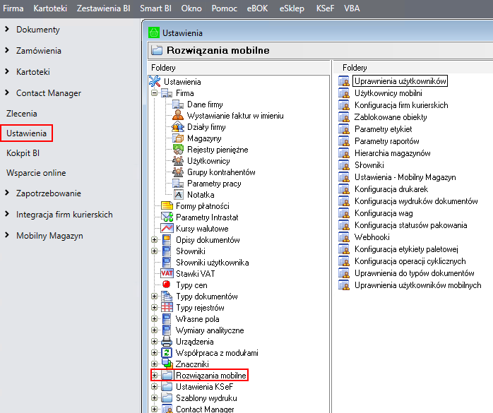Open Wsparcie online in sidebar
The image size is (493, 413).
pos(36,173)
